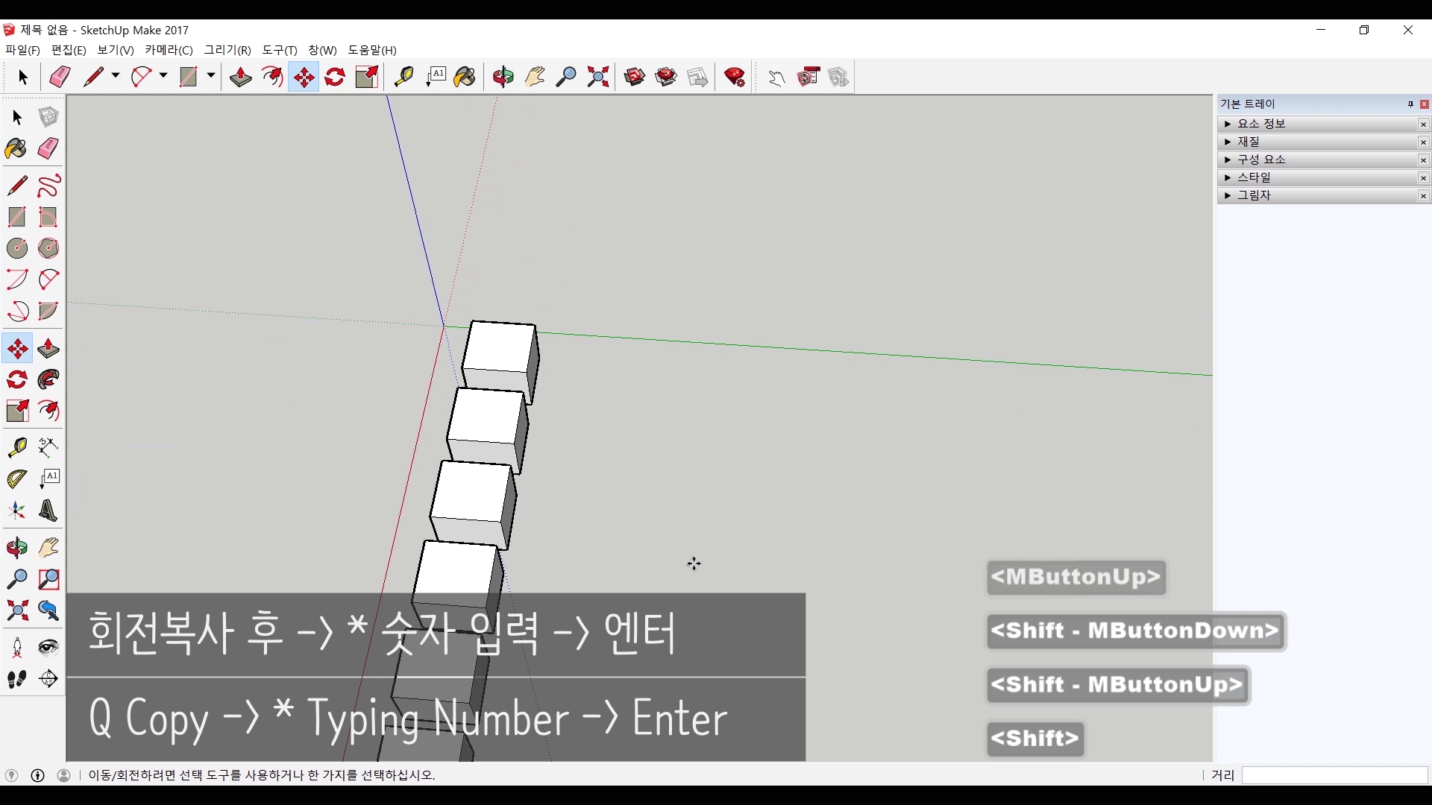Click the 거리 measurement input box
1432x805 pixels.
point(1334,775)
